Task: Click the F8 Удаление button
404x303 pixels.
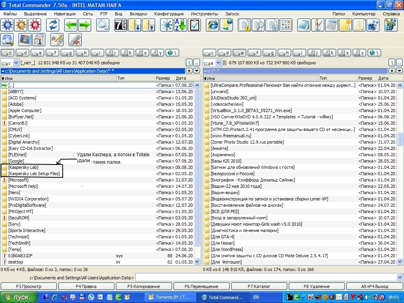Action: coord(317,286)
